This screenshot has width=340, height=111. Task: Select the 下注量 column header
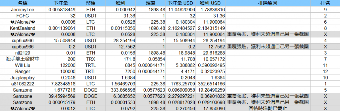click(x=61, y=3)
